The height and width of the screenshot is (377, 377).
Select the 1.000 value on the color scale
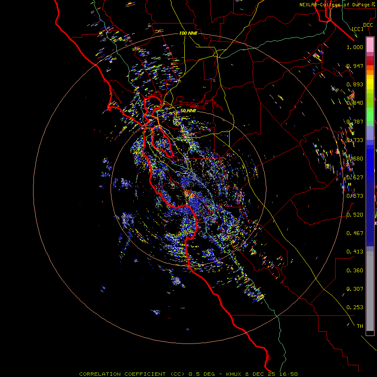(x=355, y=47)
